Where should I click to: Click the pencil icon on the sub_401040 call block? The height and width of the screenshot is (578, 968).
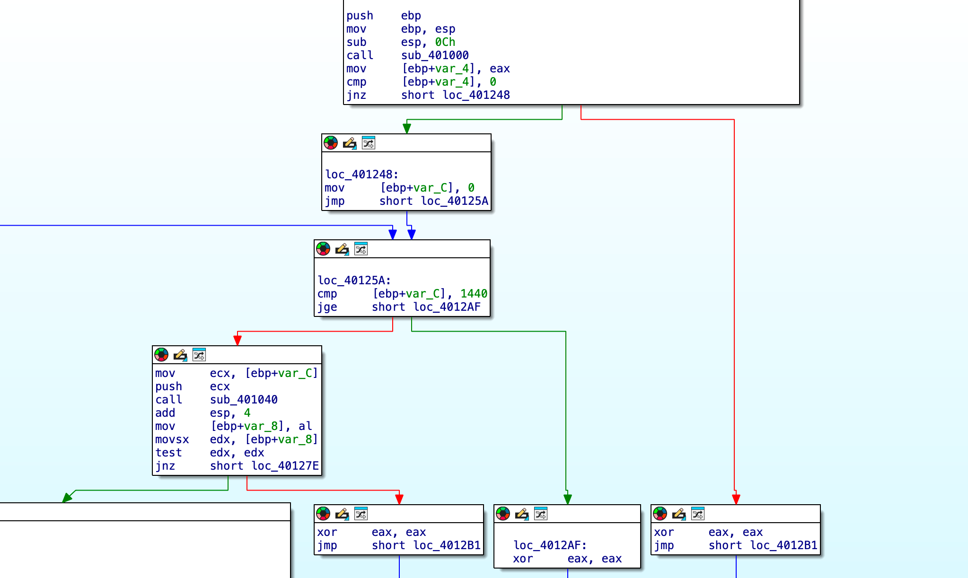click(180, 355)
